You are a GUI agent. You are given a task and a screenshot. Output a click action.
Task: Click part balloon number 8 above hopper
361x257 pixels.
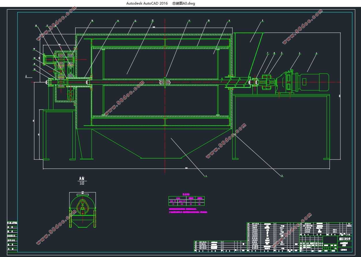coord(263,21)
